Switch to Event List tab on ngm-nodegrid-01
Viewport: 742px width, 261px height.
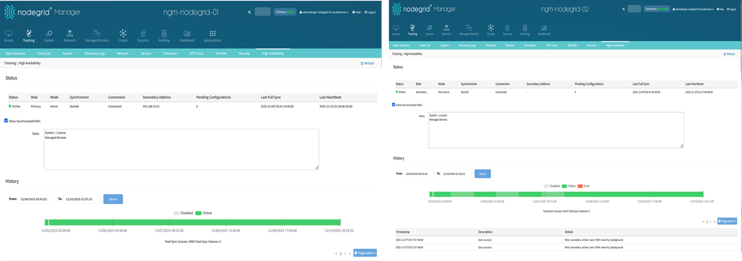click(44, 53)
